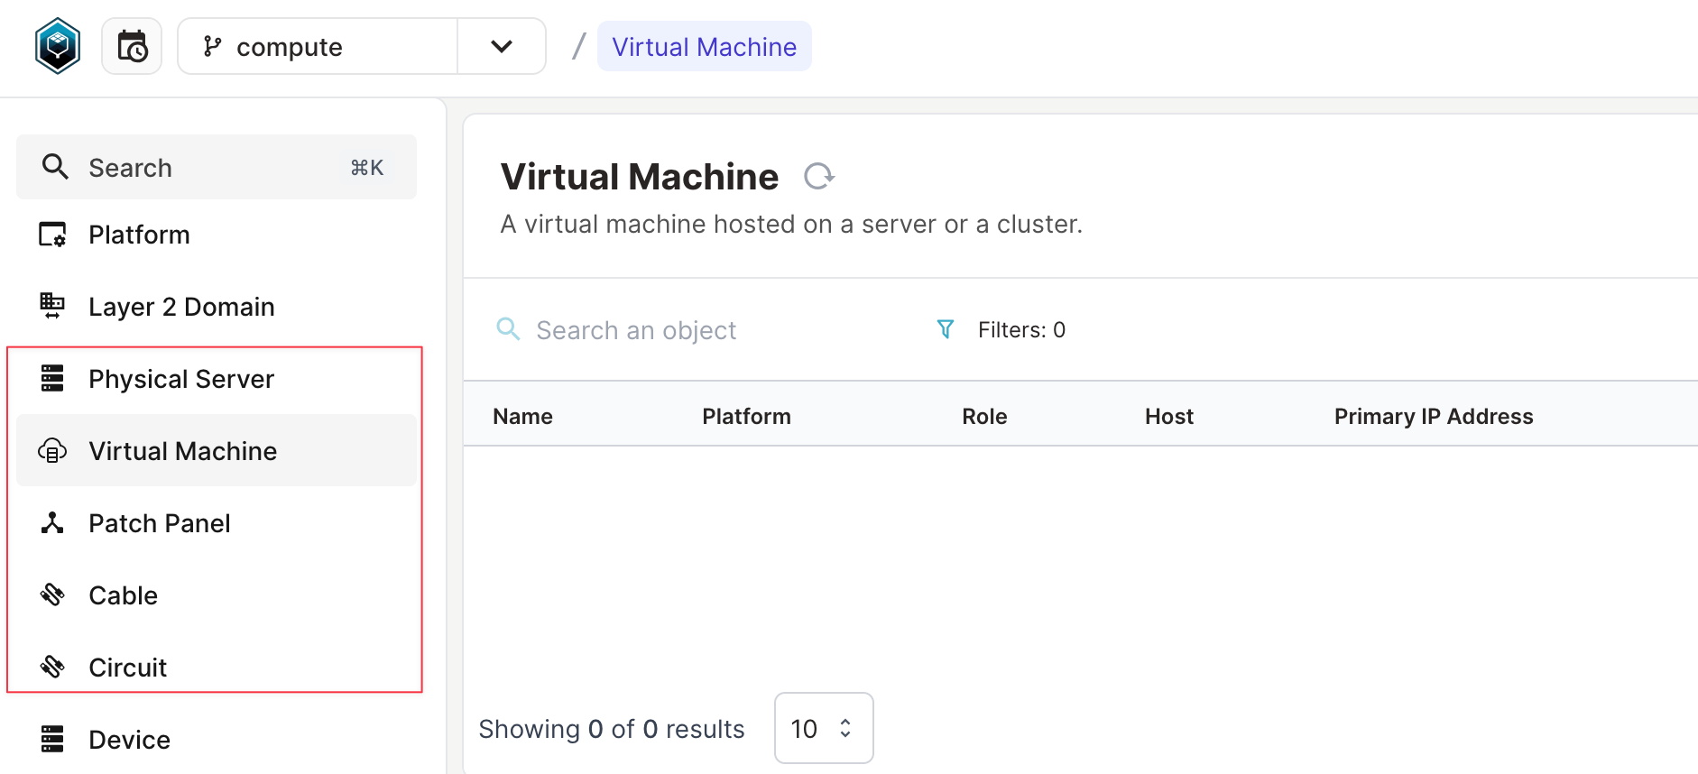Click the branch icon beside compute
This screenshot has height=774, width=1698.
(x=212, y=46)
